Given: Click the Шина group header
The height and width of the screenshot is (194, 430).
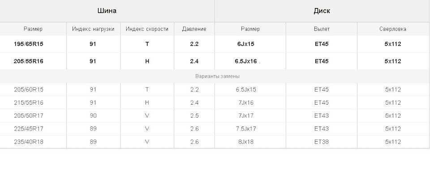Looking at the screenshot, I should [107, 11].
